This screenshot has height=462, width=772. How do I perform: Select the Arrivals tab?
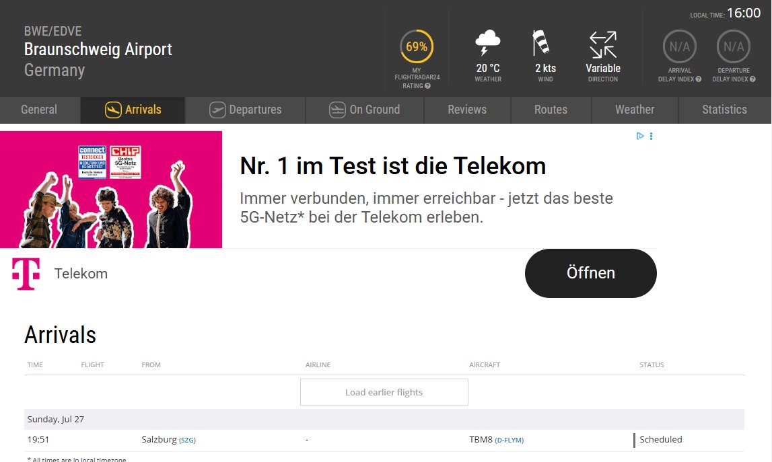[133, 110]
